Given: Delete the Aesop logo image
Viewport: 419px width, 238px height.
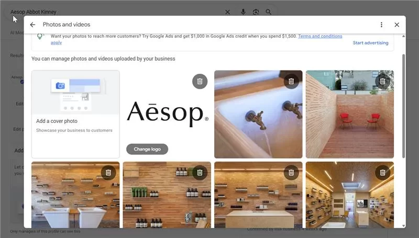Looking at the screenshot, I should click(x=200, y=81).
